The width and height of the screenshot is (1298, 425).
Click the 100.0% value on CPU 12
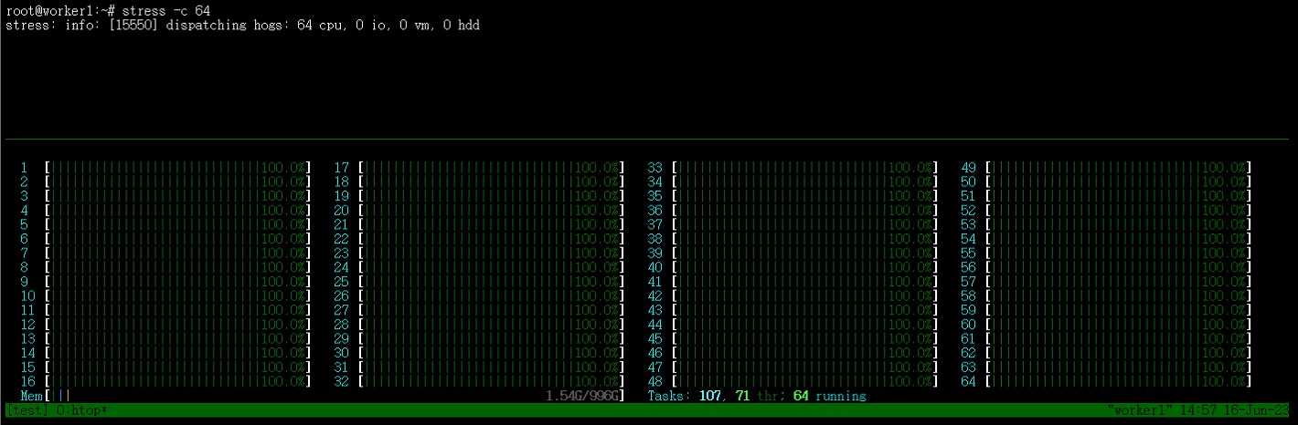283,325
